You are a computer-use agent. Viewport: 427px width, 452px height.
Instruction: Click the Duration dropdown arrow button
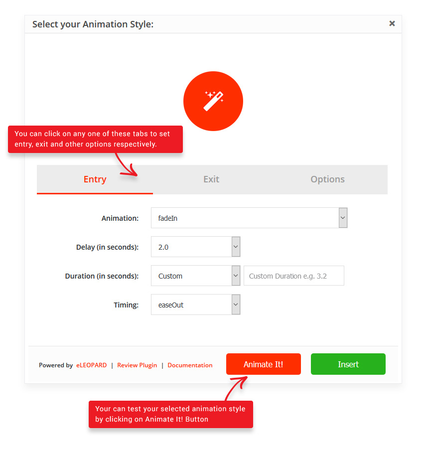(236, 276)
